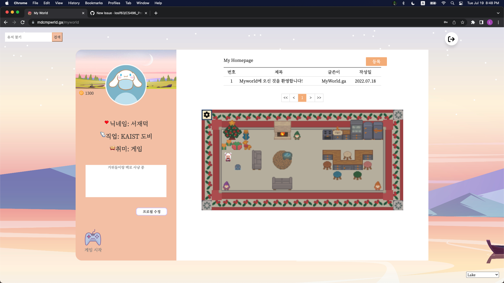Click the 검색 search button
Image resolution: width=504 pixels, height=283 pixels.
pos(57,37)
